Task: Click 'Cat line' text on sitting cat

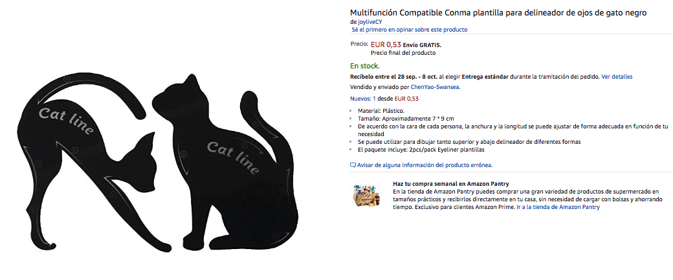Action: (232, 158)
